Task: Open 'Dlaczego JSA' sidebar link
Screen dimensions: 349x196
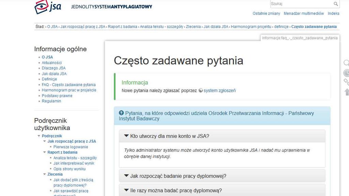Action: (54, 68)
